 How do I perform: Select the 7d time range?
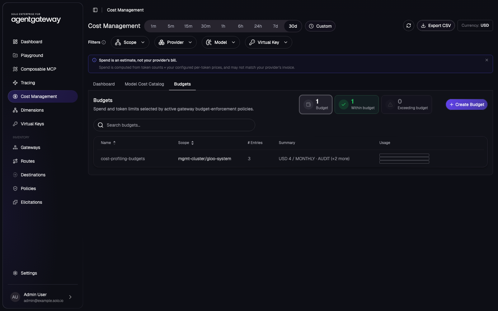click(x=275, y=26)
